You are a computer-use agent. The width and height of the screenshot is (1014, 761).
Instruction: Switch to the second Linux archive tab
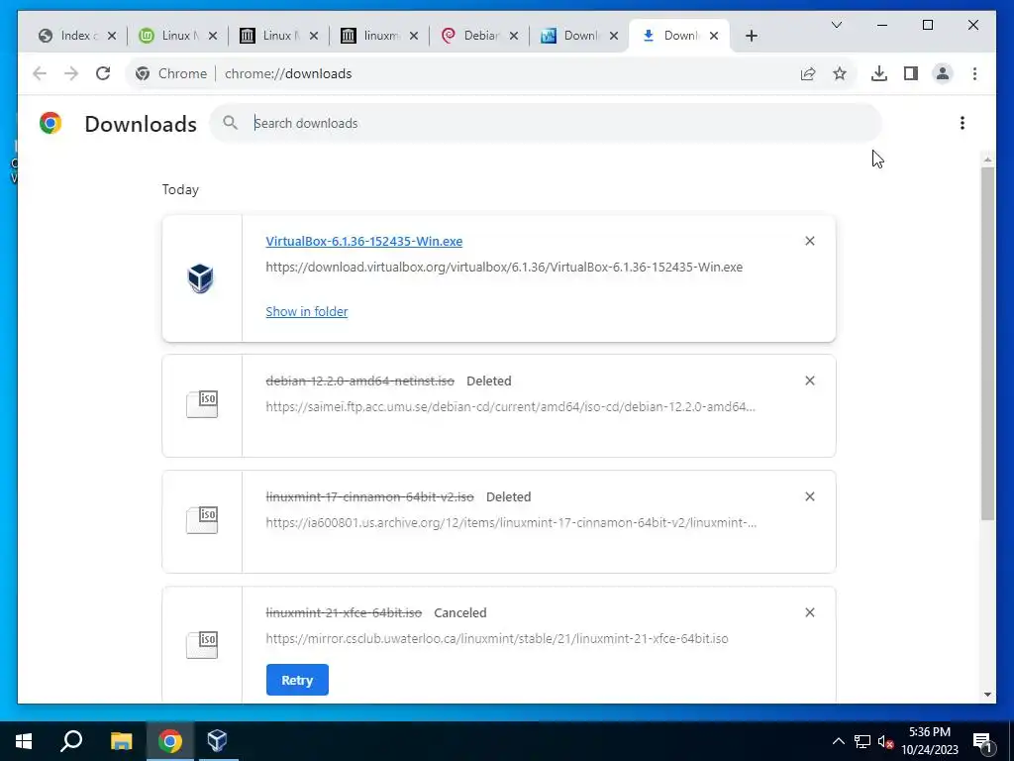pyautogui.click(x=280, y=36)
